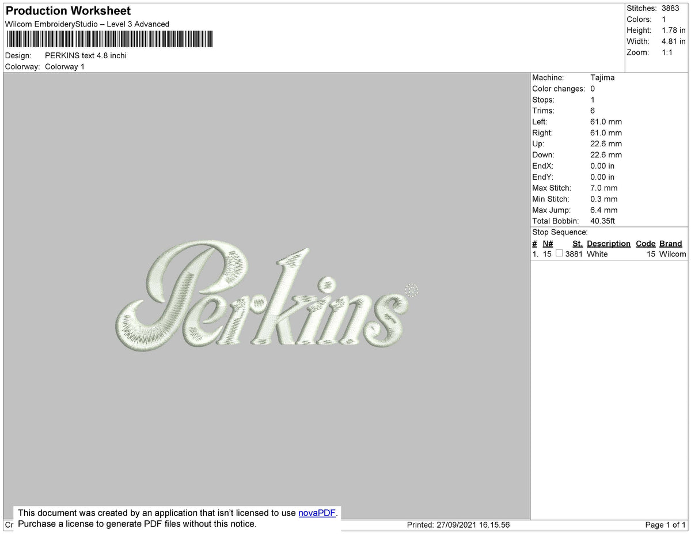Click the printed date '27/09/2021 16.15.56'
This screenshot has width=691, height=534.
(474, 525)
